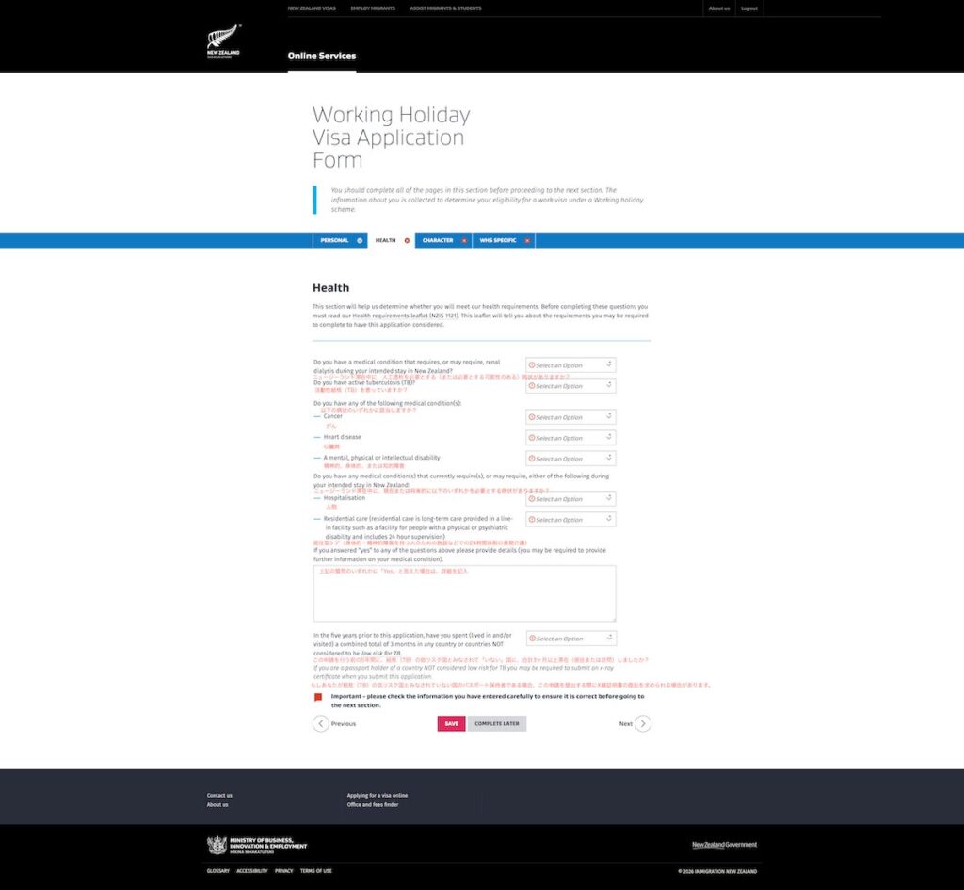Click the Next arrow circle icon
This screenshot has width=964, height=890.
pyautogui.click(x=643, y=724)
